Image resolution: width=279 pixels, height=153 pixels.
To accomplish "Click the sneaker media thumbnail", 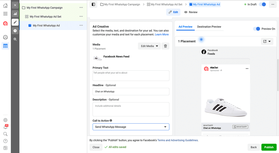I will click(97, 58).
